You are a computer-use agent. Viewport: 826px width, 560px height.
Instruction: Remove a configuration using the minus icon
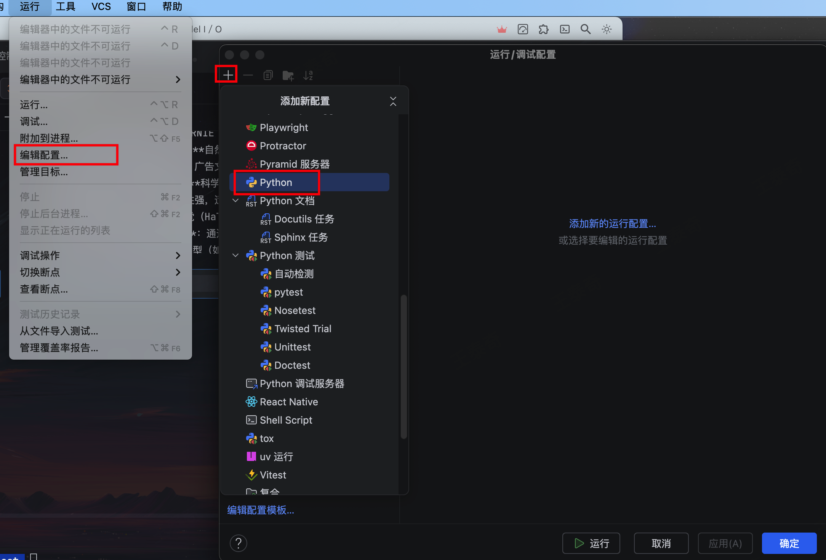(x=248, y=75)
